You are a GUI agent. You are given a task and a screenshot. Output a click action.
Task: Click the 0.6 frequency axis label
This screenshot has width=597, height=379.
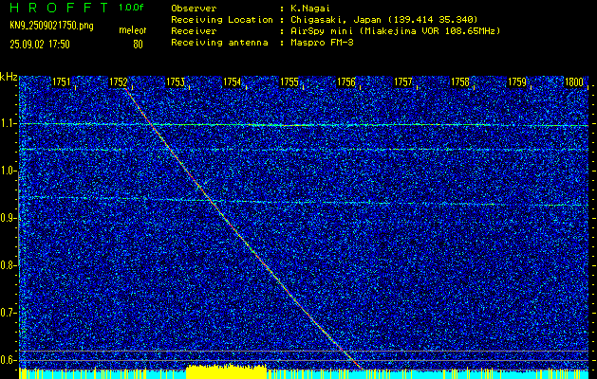8,360
